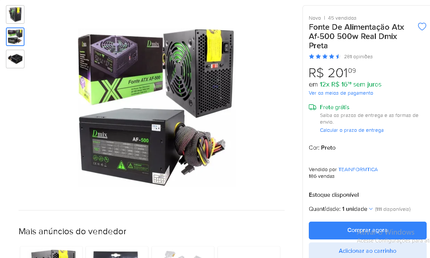Open the '281 opiniões' reviews link

tap(358, 56)
